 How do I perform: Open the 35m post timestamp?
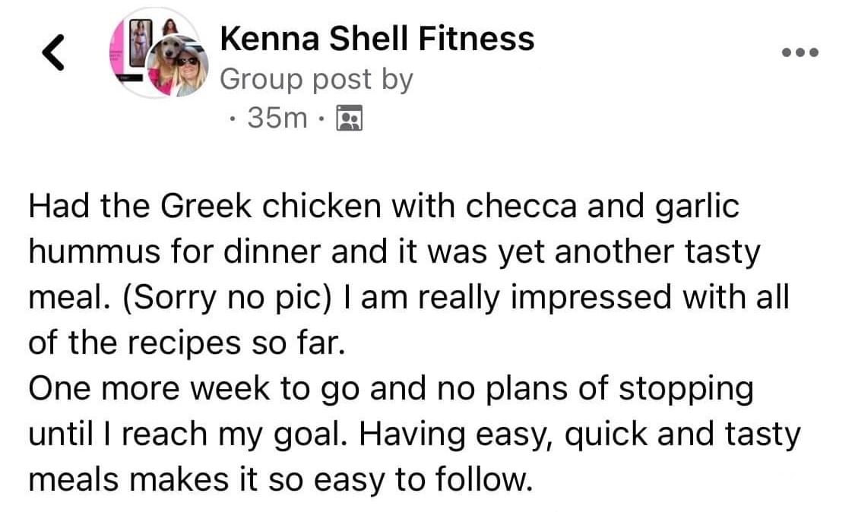[277, 118]
